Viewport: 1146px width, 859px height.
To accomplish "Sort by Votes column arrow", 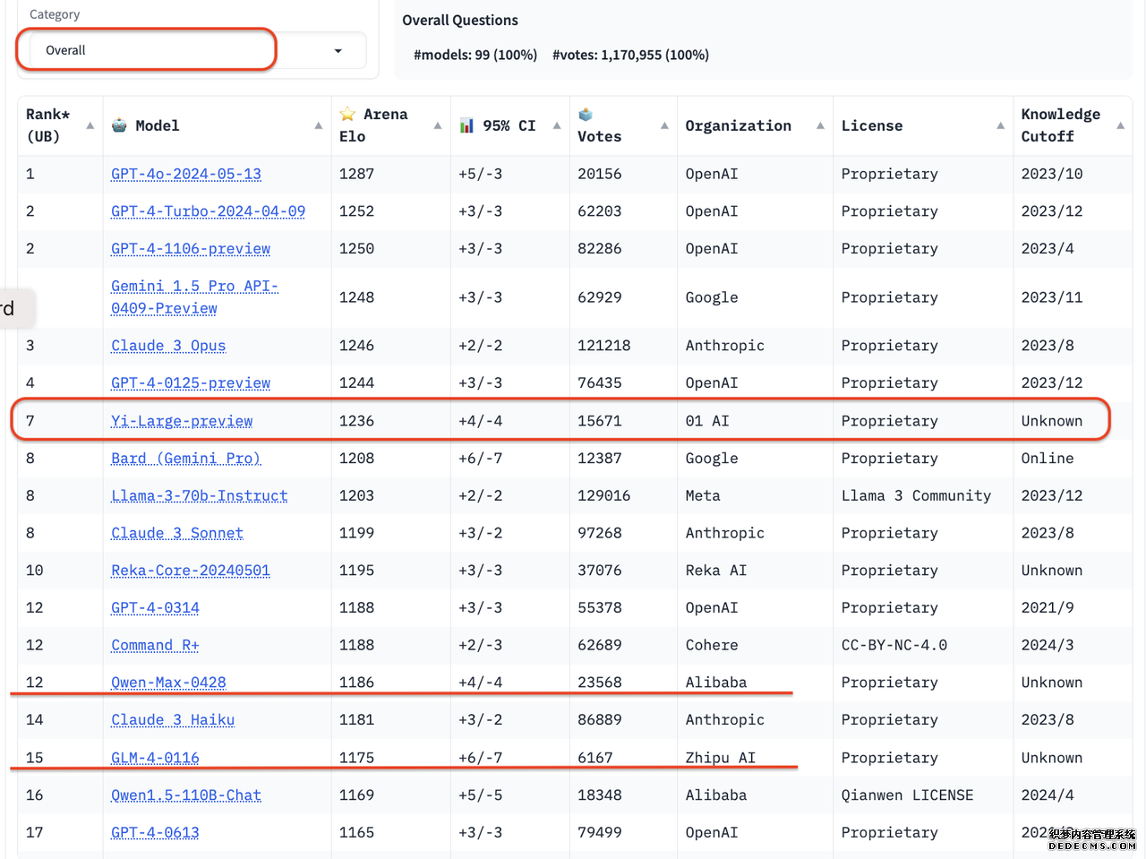I will pyautogui.click(x=664, y=125).
